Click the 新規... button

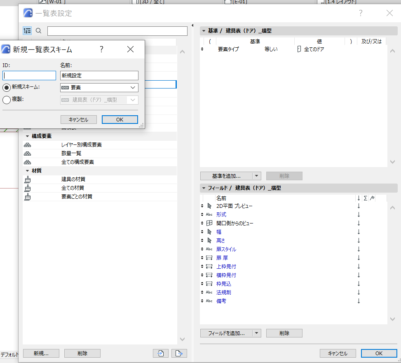click(x=41, y=353)
